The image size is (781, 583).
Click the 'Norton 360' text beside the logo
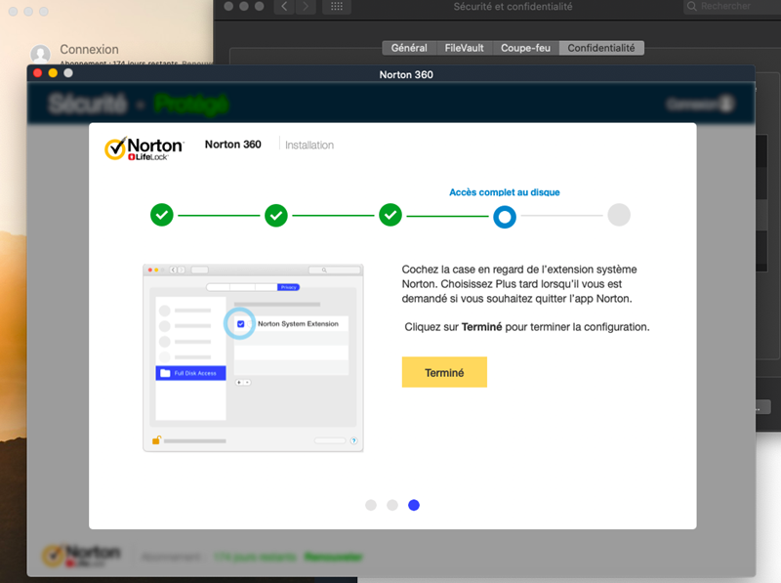[233, 145]
